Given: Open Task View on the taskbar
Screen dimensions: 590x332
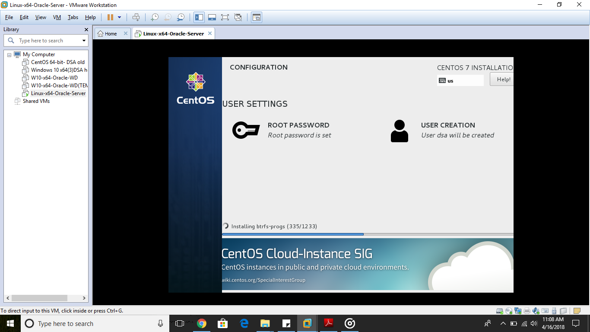Looking at the screenshot, I should (180, 323).
